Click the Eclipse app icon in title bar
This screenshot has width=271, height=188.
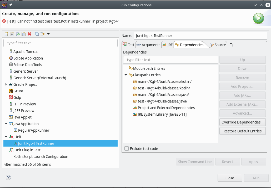(4, 5)
